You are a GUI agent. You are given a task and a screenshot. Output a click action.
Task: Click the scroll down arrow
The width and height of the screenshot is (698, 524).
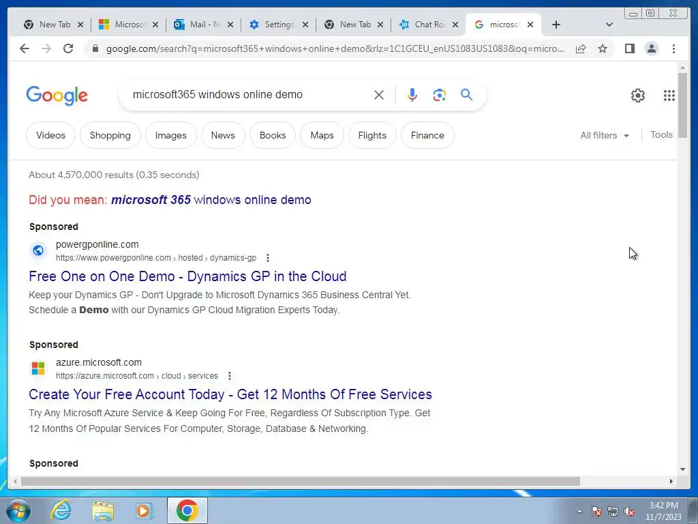click(682, 469)
